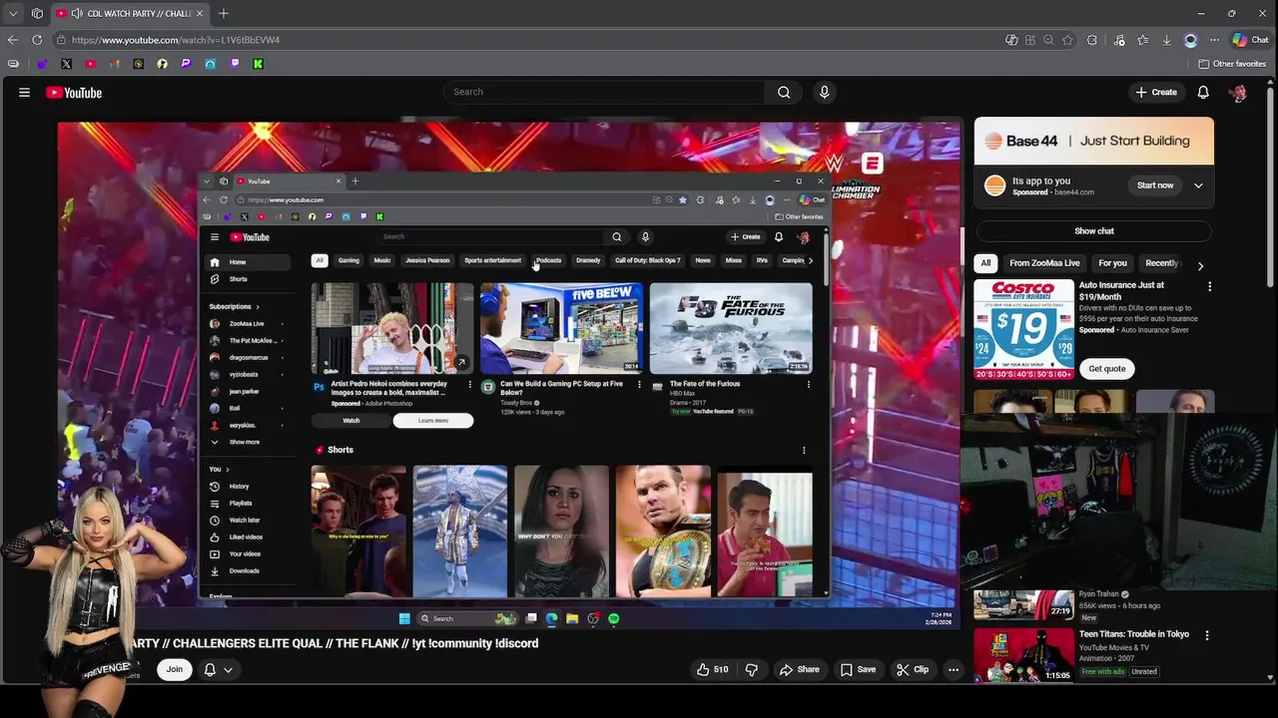Click Start now on the Base44 ad
Screen dimensions: 1278x718
coord(1155,185)
